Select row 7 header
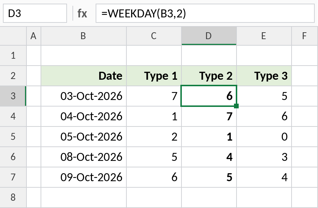Screen dimensions: 318x208 click(x=13, y=177)
